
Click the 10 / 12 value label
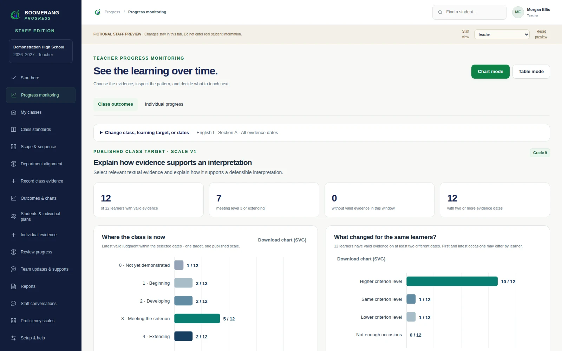[508, 282]
